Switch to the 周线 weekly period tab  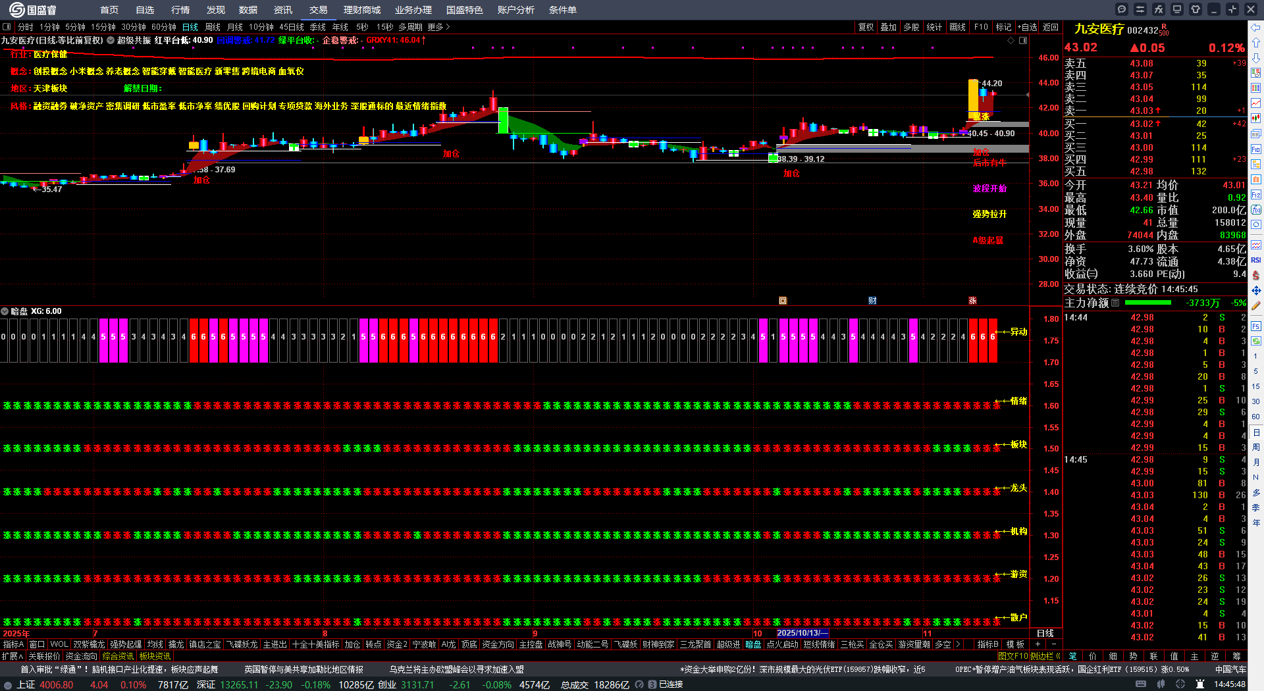pyautogui.click(x=213, y=27)
